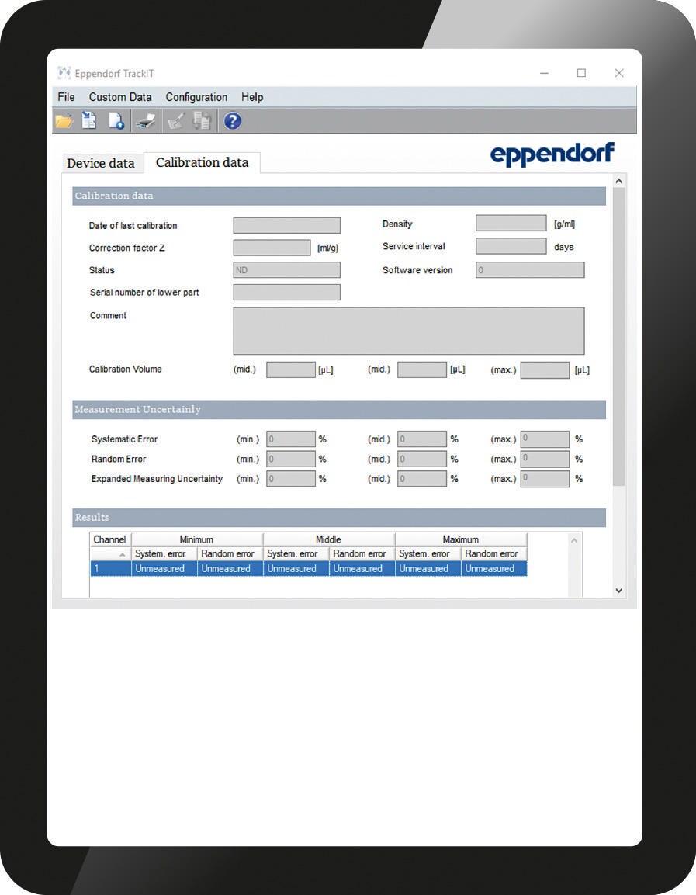Click System. error header under Minimum

(x=164, y=553)
